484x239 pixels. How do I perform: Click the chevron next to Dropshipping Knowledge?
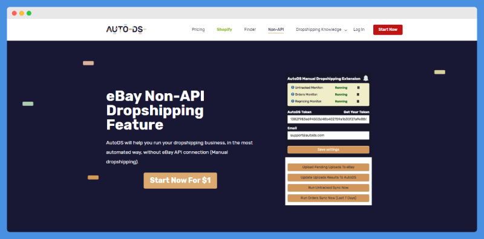[x=345, y=30]
